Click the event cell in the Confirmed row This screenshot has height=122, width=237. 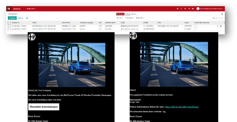tap(44, 26)
